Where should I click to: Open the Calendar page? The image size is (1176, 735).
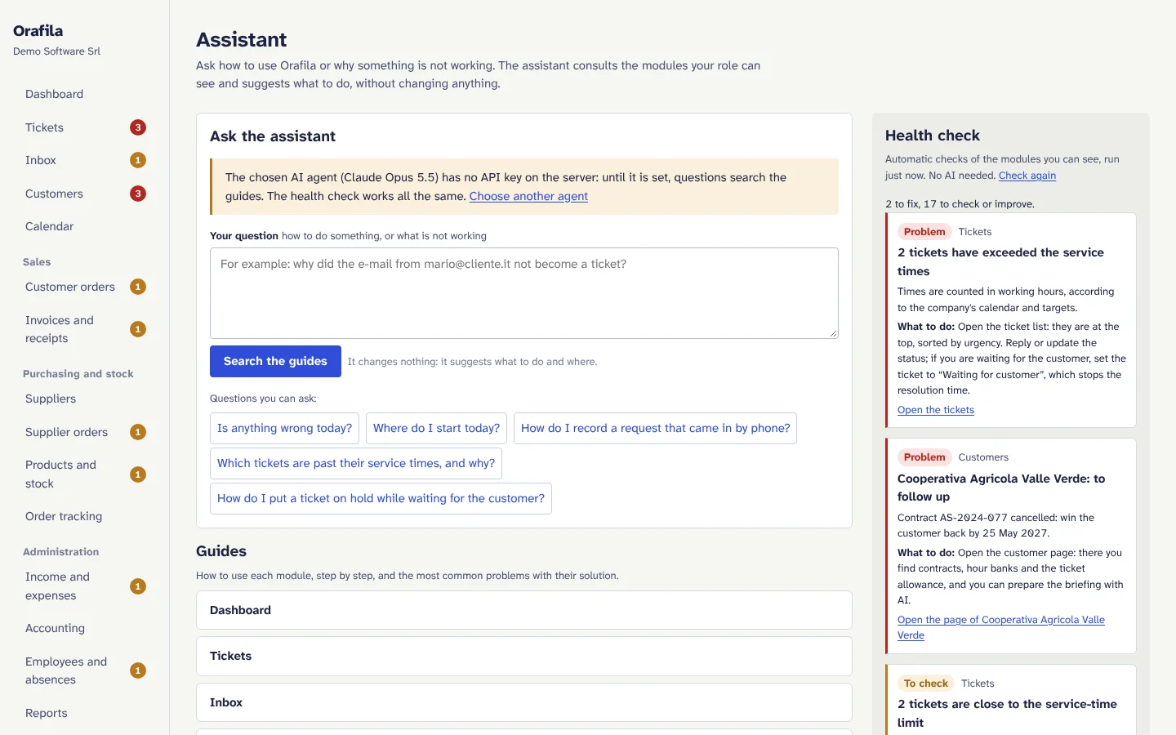click(x=84, y=226)
